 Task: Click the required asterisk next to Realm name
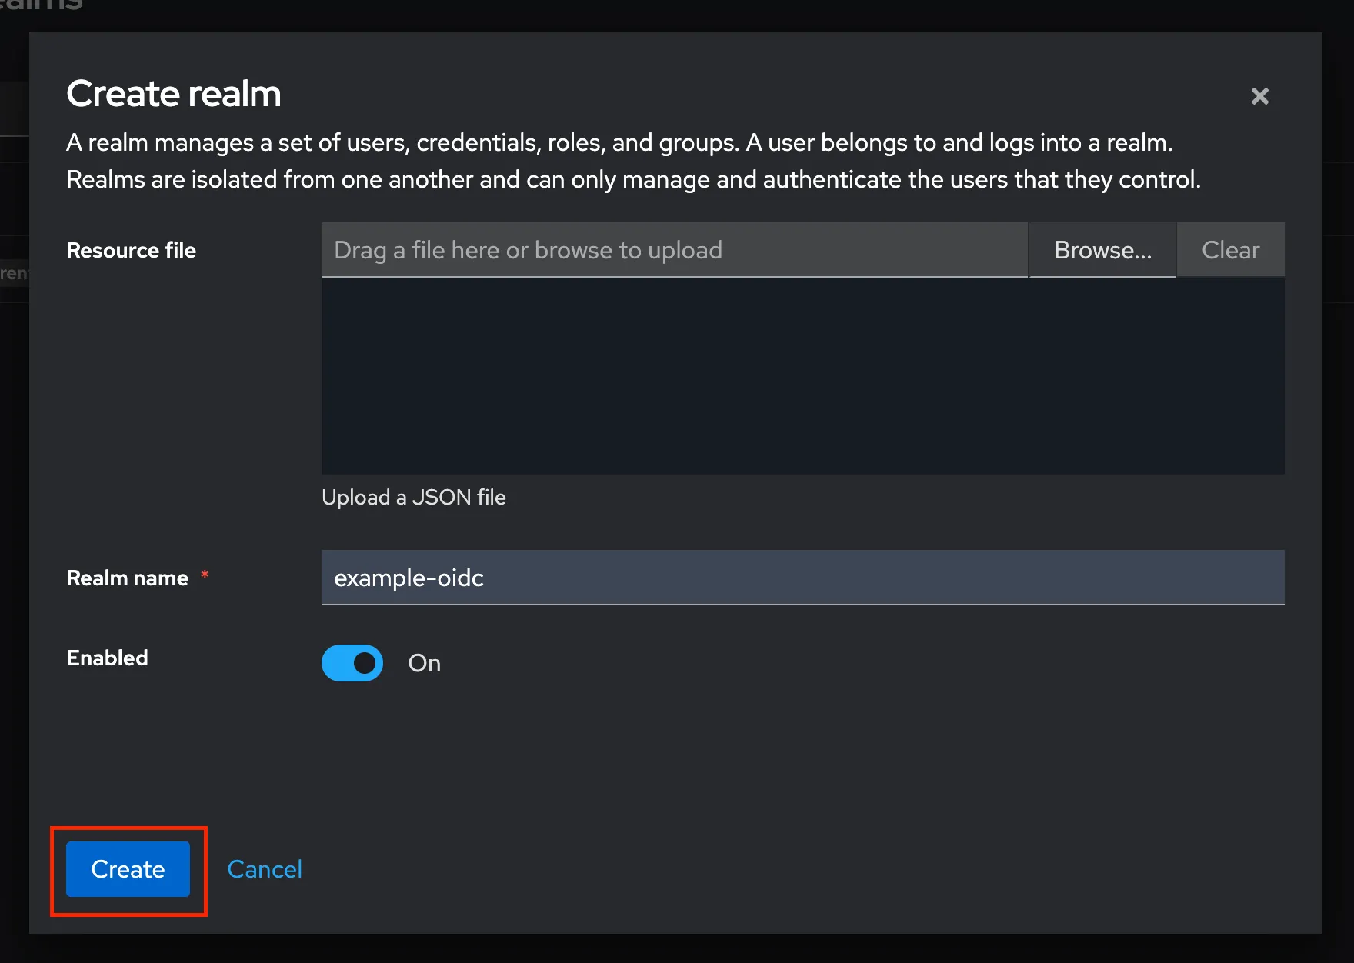pyautogui.click(x=205, y=575)
